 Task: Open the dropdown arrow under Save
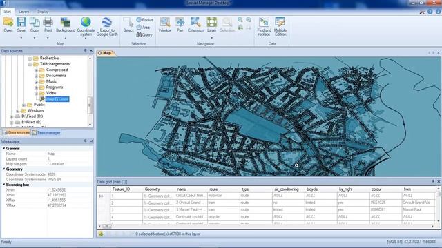pos(21,38)
